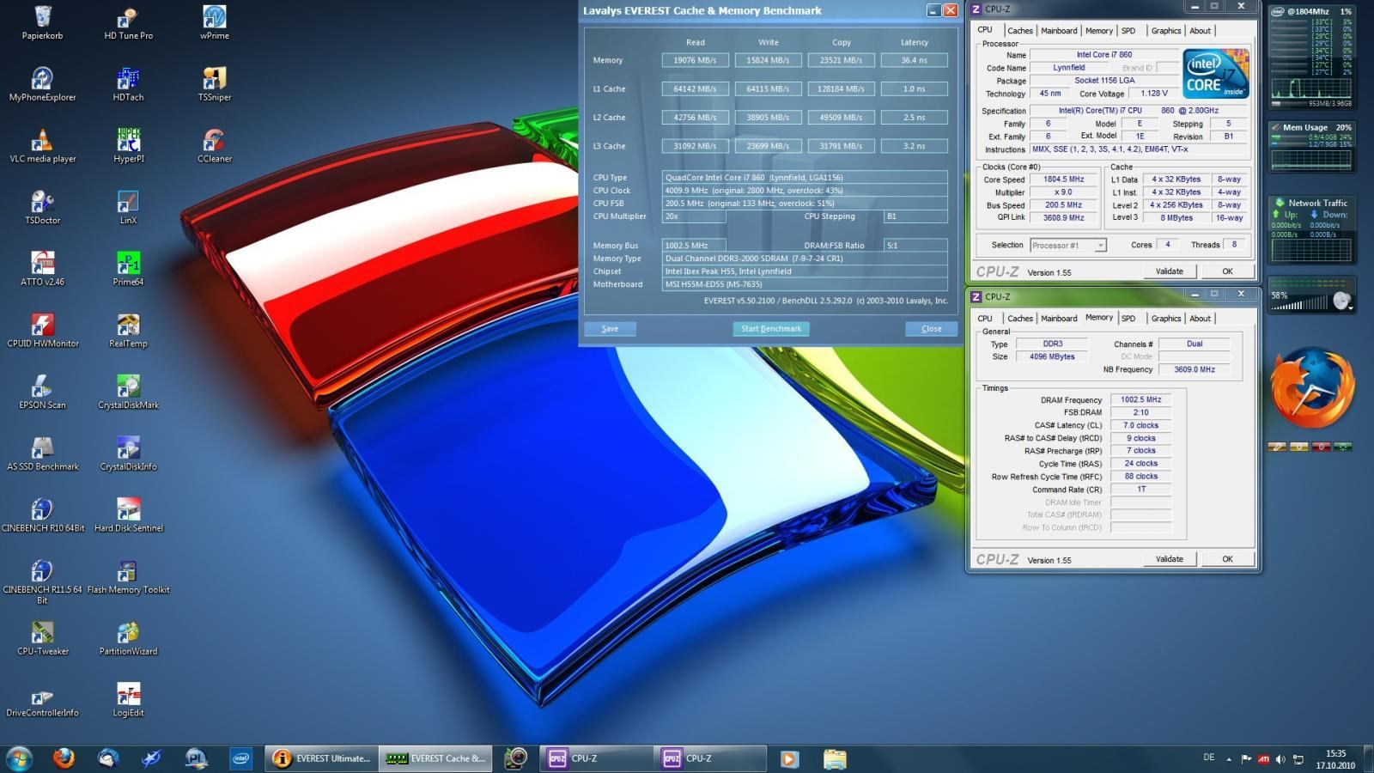1374x773 pixels.
Task: Click the CPU Multiplier 20x field
Action: coord(694,216)
